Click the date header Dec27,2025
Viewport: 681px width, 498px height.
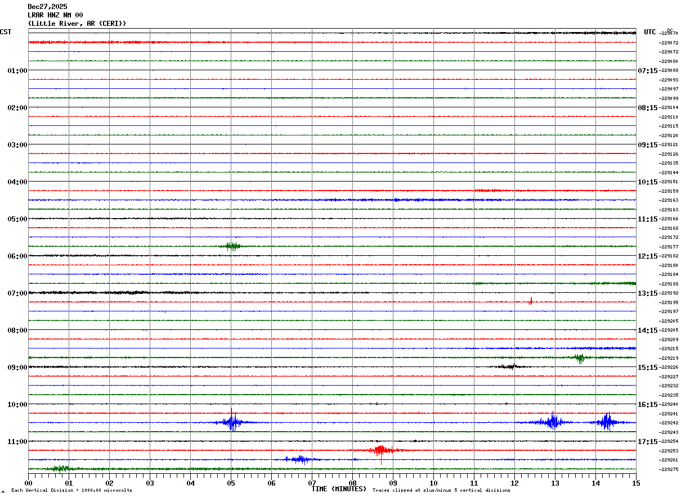47,7
